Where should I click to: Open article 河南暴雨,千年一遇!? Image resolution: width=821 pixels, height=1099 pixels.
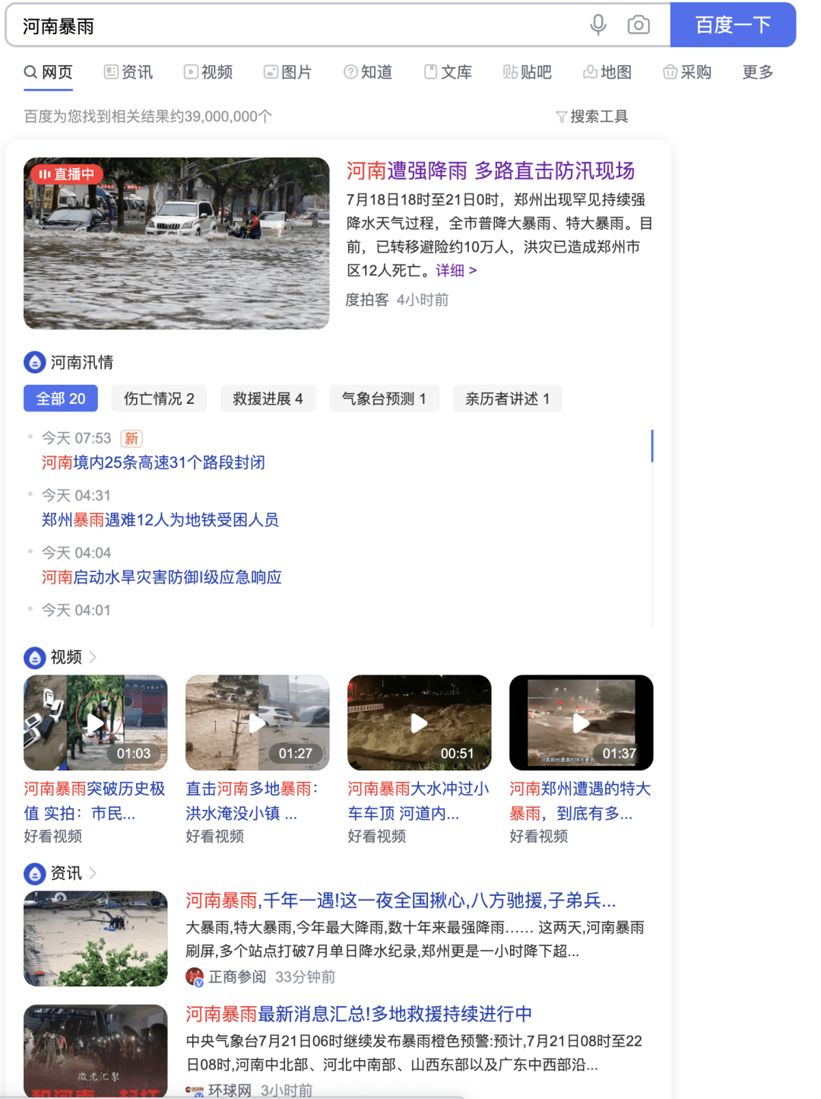(401, 901)
